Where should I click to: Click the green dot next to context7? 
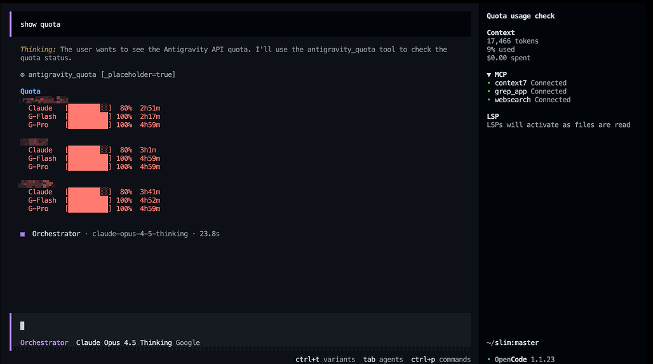(488, 83)
